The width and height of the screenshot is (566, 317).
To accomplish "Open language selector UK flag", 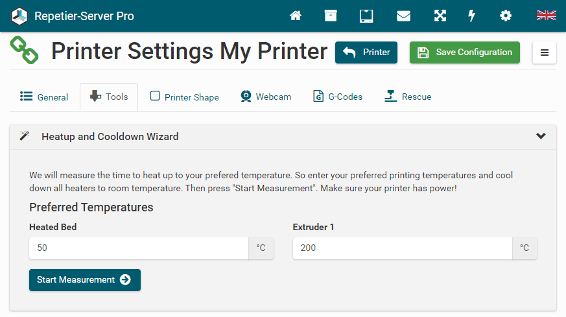I will (546, 16).
